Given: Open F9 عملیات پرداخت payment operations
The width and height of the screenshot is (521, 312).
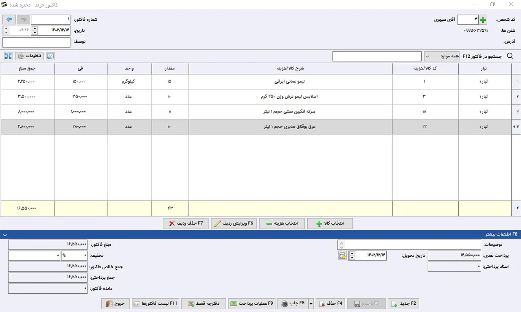Looking at the screenshot, I should [252, 303].
